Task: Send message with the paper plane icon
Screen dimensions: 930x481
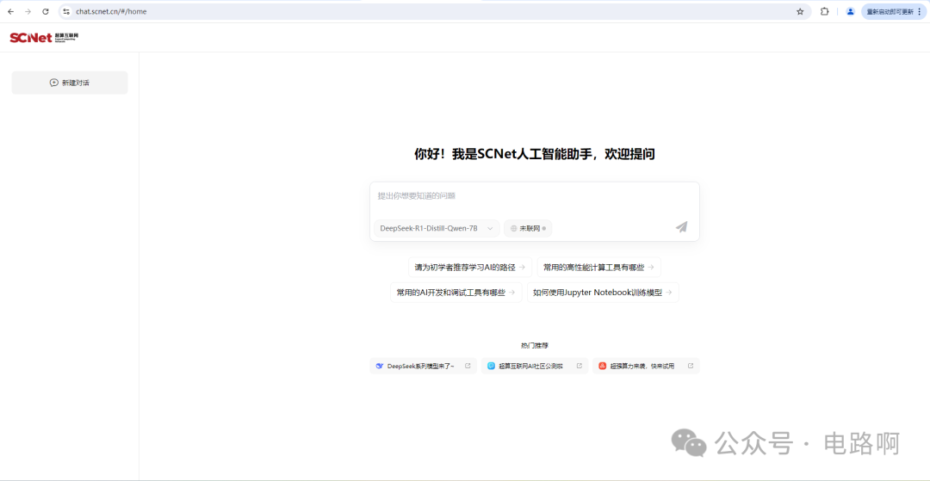Action: click(681, 227)
